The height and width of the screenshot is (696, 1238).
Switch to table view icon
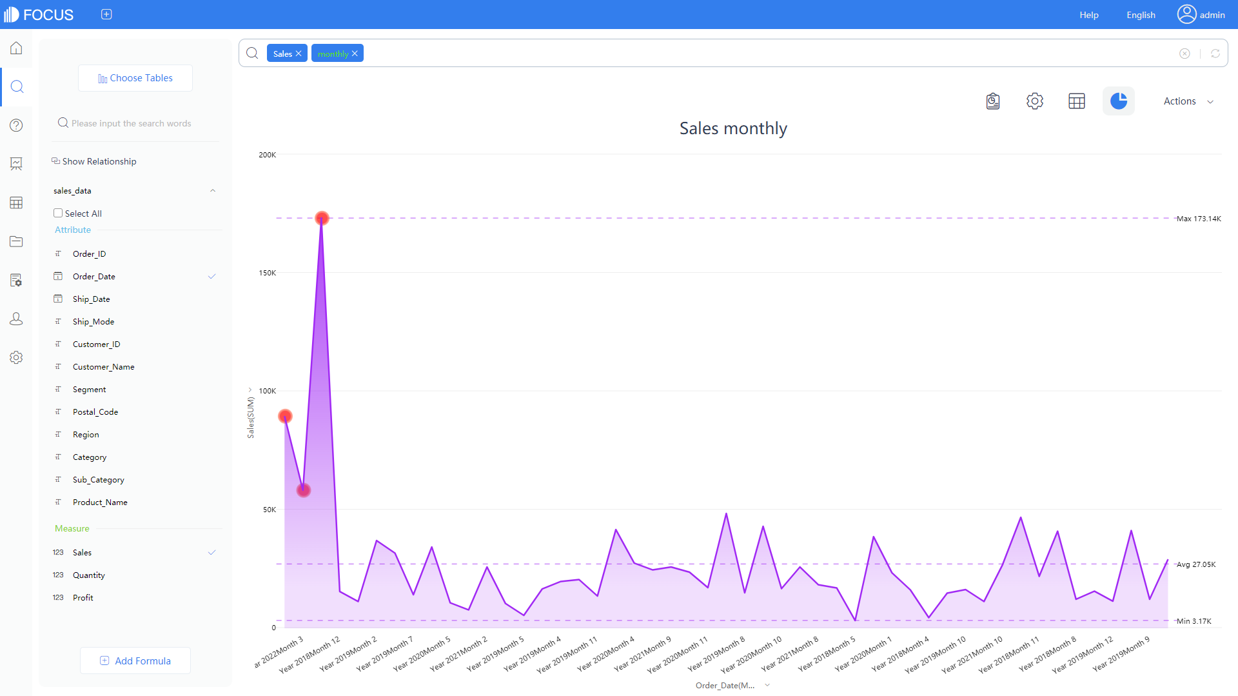coord(1077,101)
